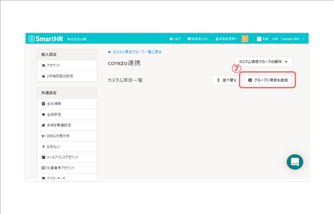Open 手続き関連設定 in sidebar
The width and height of the screenshot is (334, 214).
(x=67, y=125)
